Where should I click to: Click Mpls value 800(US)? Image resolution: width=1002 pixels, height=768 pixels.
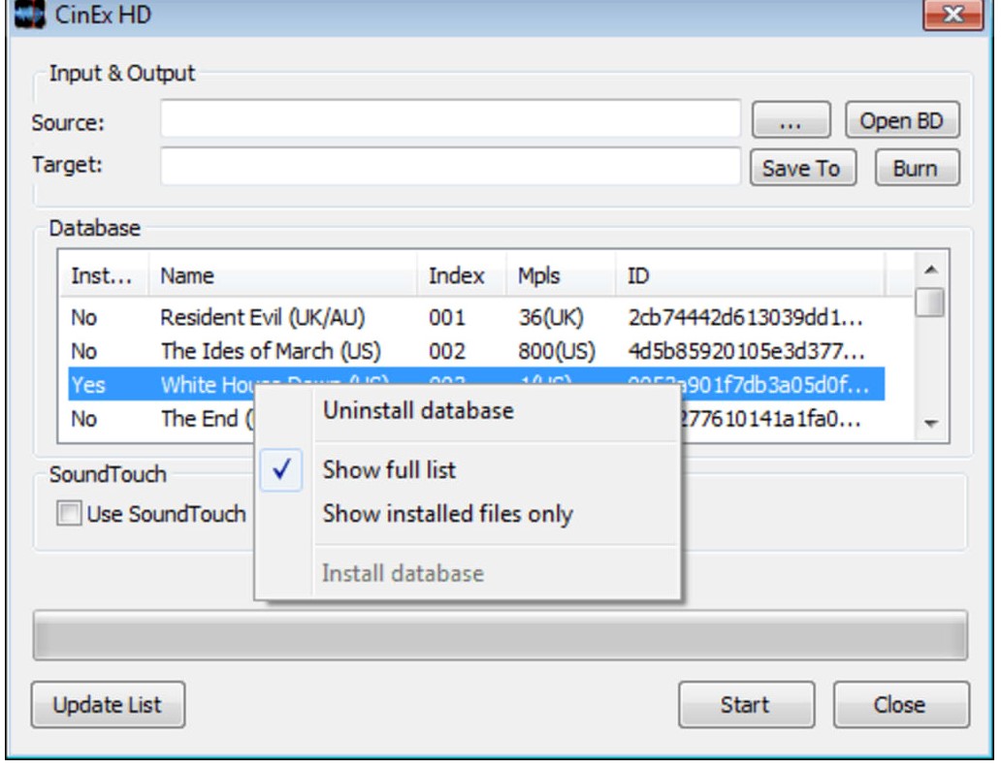[557, 351]
